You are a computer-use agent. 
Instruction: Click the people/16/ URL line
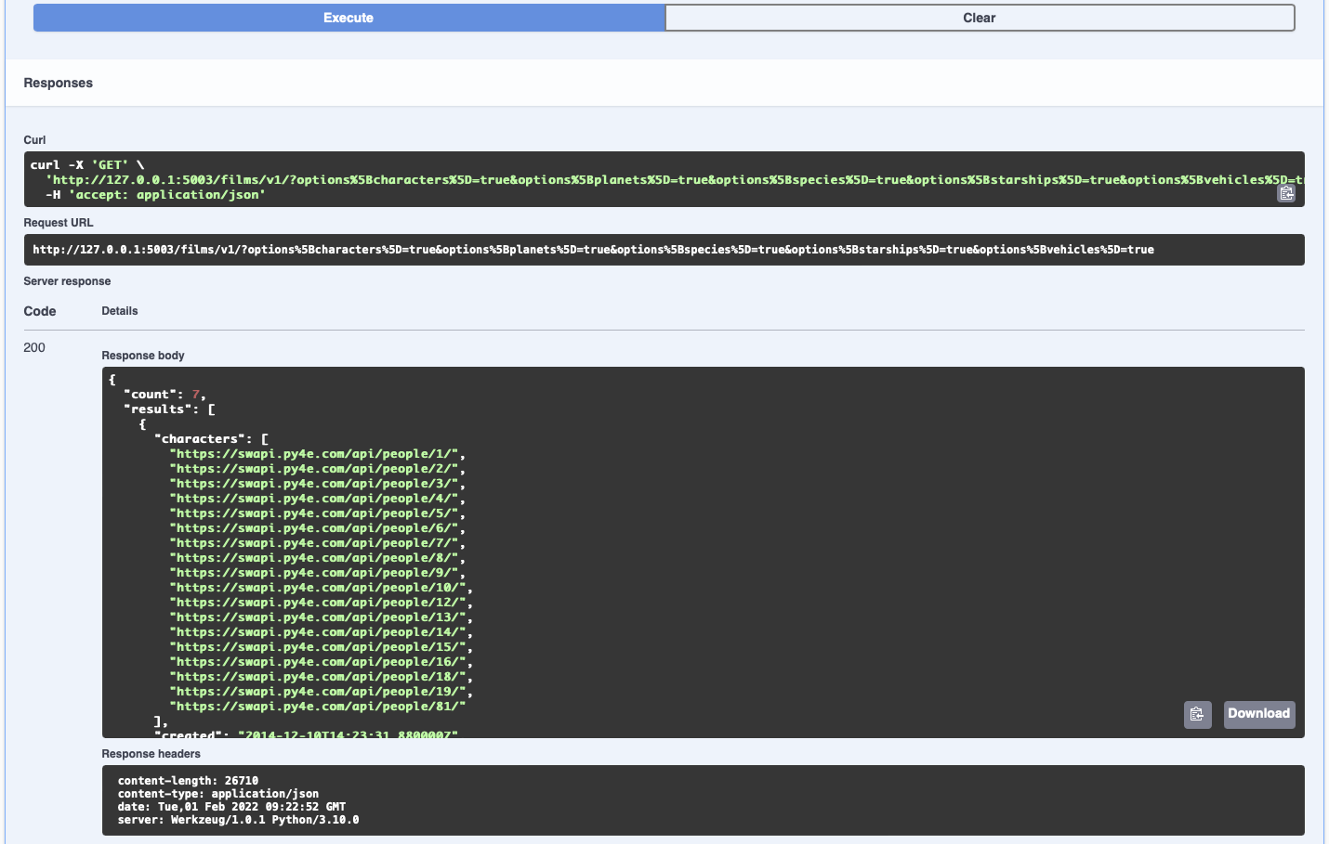321,662
